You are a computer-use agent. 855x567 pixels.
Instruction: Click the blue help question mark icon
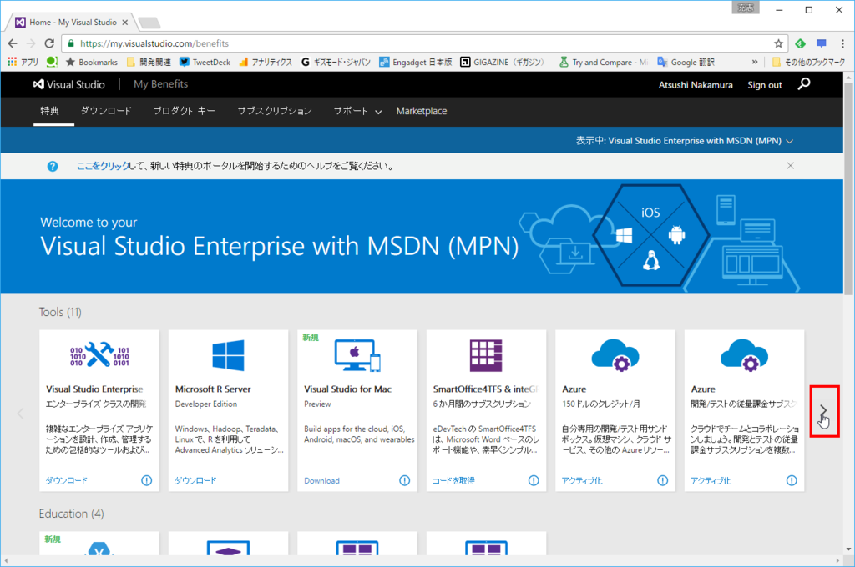point(53,166)
